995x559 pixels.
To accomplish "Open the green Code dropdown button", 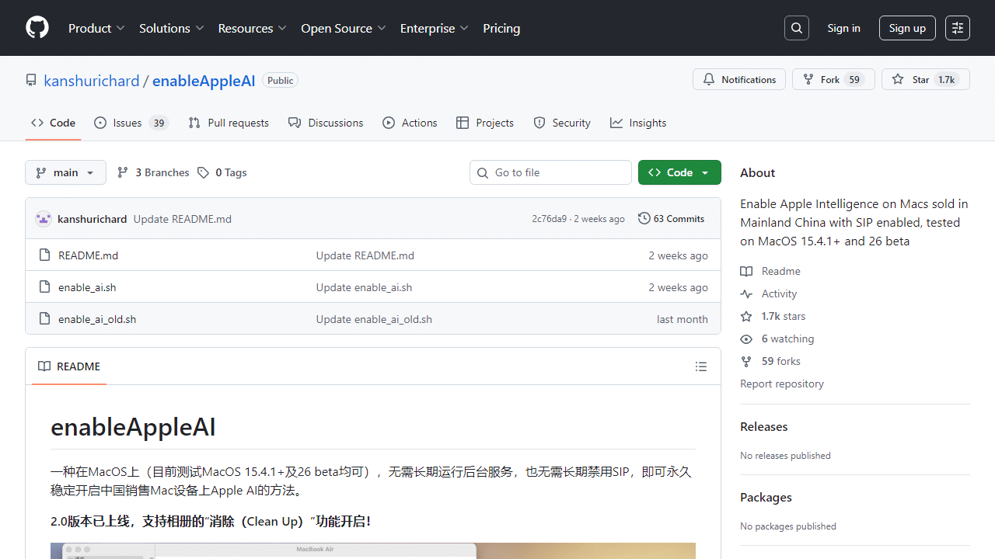I will coord(679,172).
